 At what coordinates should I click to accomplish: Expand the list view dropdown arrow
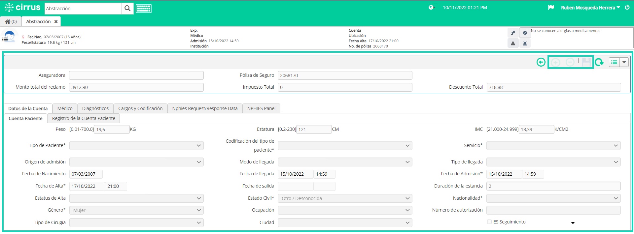(624, 62)
